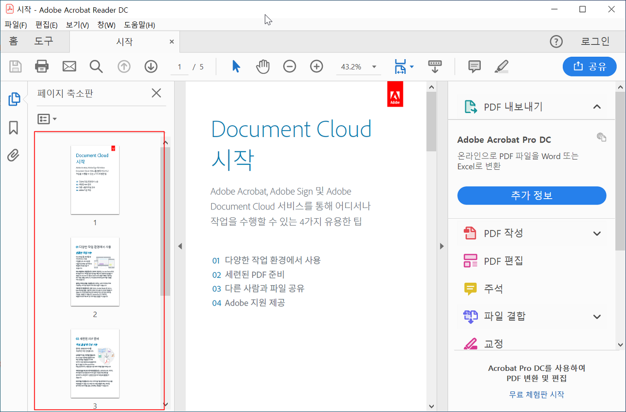This screenshot has height=412, width=626.
Task: Click the PDF 작성 tool icon
Action: pyautogui.click(x=470, y=233)
